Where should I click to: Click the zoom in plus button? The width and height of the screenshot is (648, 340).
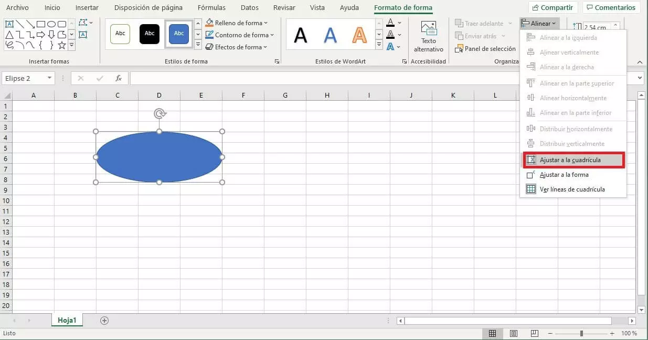point(612,334)
